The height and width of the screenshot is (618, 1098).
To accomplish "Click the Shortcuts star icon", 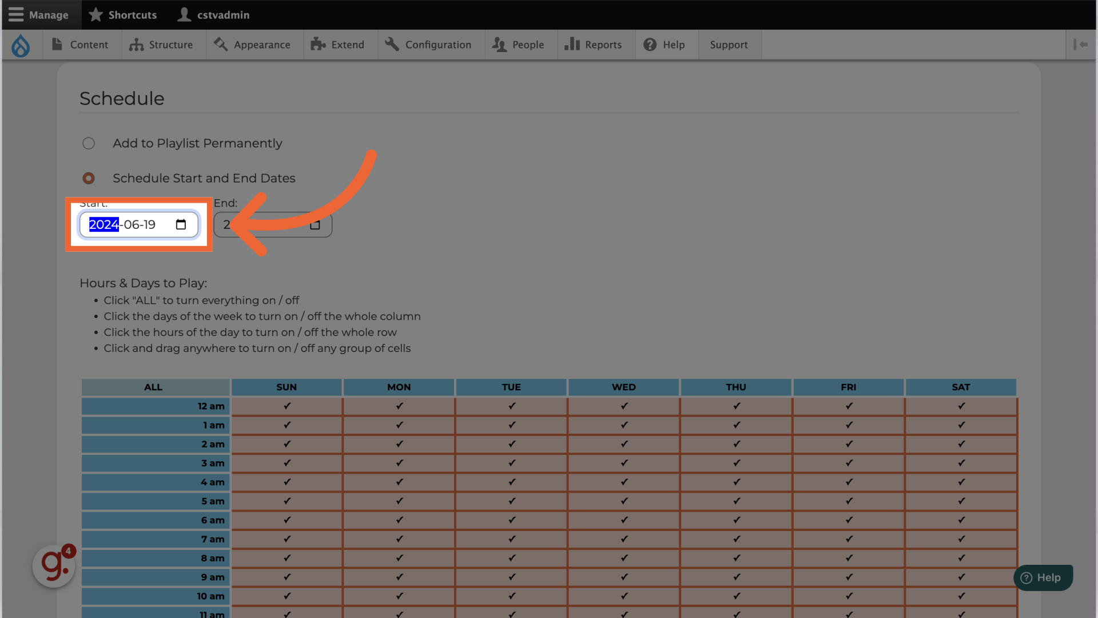I will 96,15.
